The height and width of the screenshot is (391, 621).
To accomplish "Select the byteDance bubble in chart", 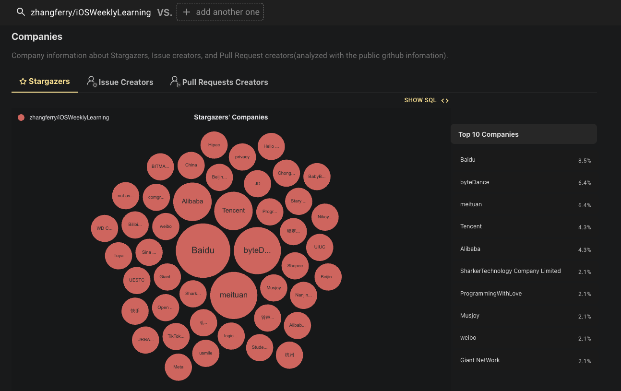I will point(257,250).
